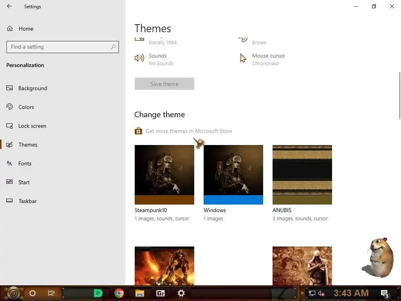
Task: Open 7-Zip from taskbar
Action: pos(160,293)
